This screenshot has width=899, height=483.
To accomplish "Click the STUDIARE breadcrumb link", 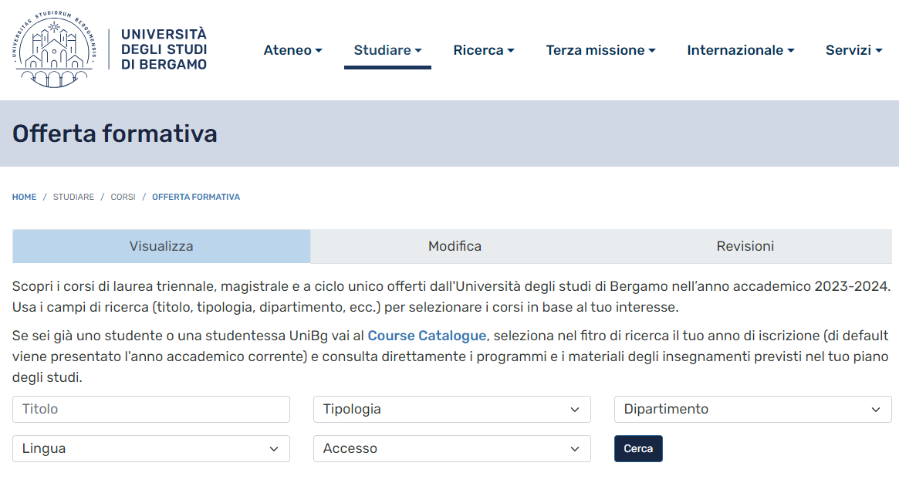I will (x=73, y=197).
